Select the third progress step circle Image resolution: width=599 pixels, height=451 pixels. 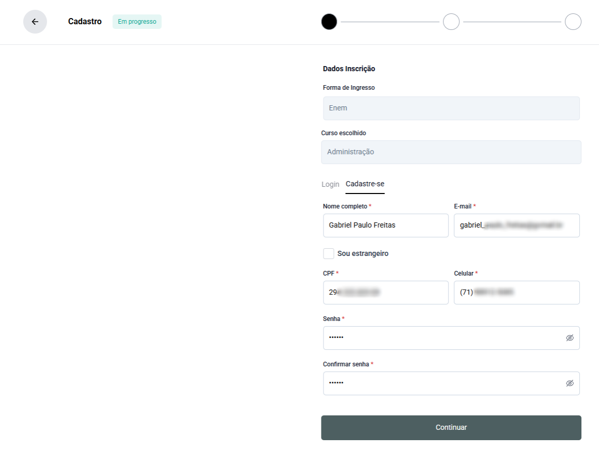point(573,22)
